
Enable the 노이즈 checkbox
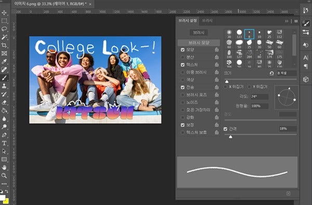[x=183, y=102]
